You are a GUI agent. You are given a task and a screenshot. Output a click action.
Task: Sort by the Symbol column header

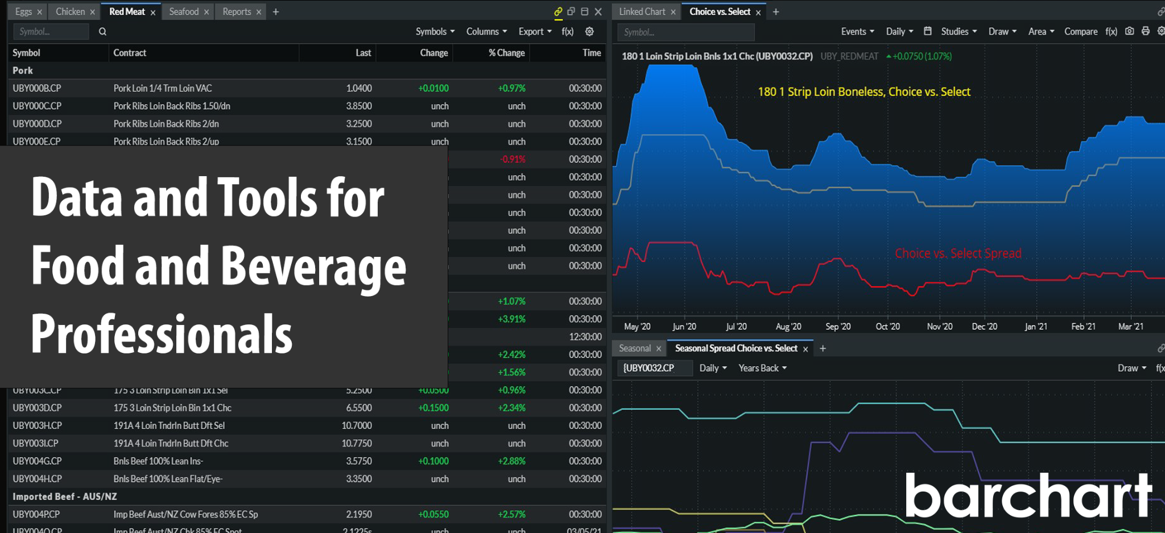(26, 53)
